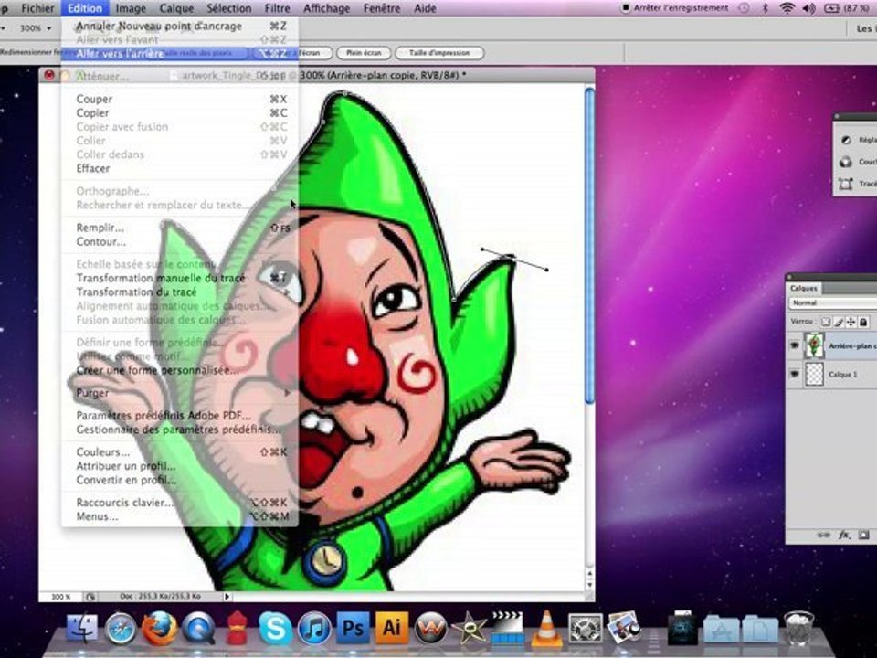Viewport: 877px width, 658px height.
Task: Open the Sélection menu
Action: [228, 8]
